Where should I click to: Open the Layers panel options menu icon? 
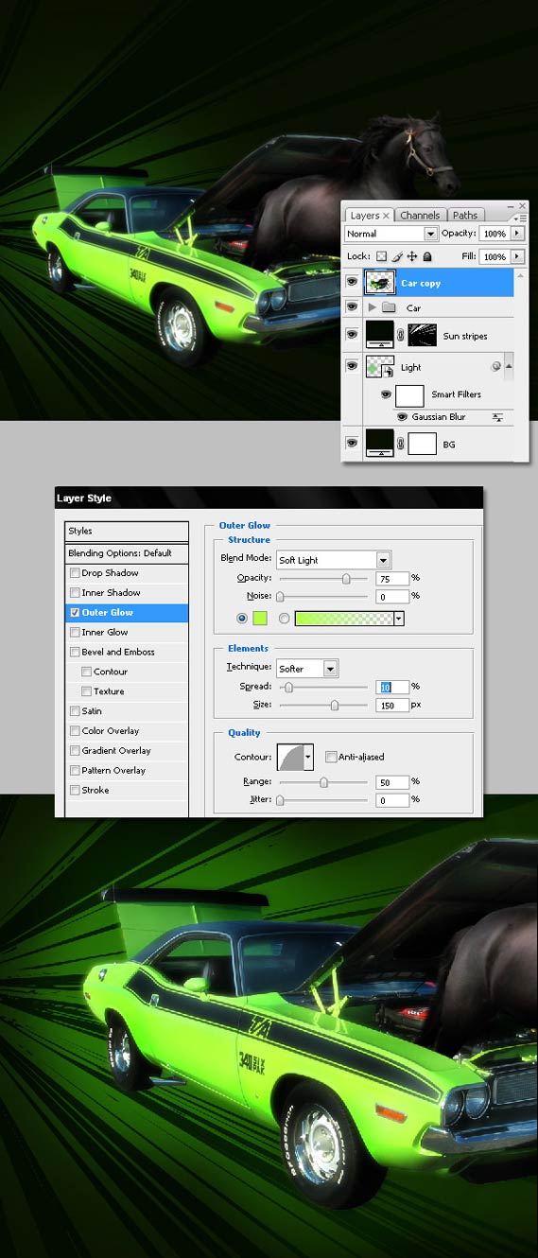518,217
